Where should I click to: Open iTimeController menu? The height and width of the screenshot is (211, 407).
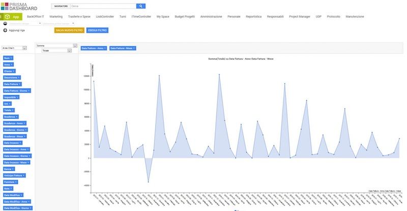point(141,17)
